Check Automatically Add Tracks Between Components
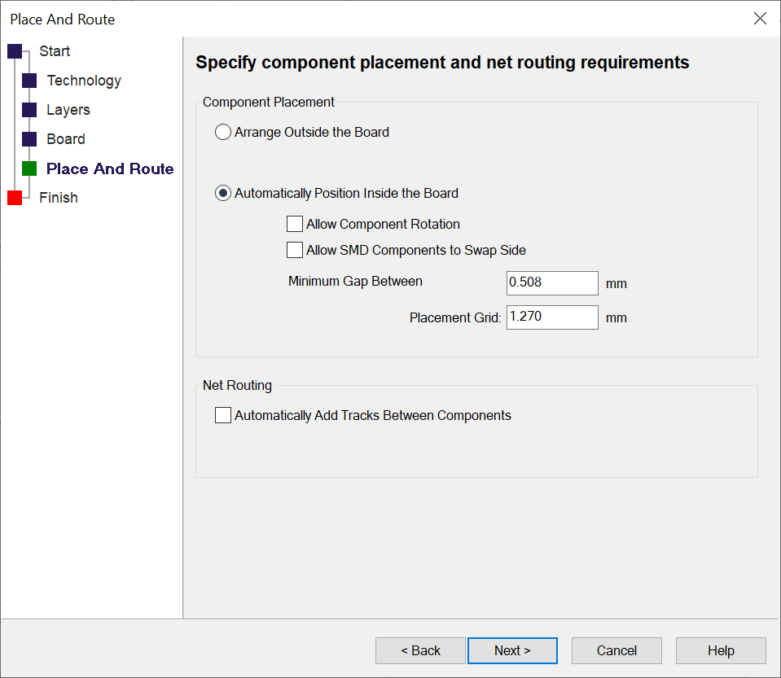 pos(222,416)
